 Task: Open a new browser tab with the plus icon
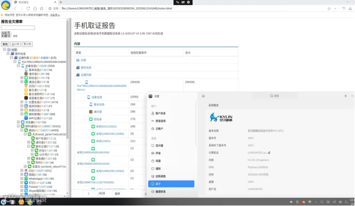click(61, 2)
